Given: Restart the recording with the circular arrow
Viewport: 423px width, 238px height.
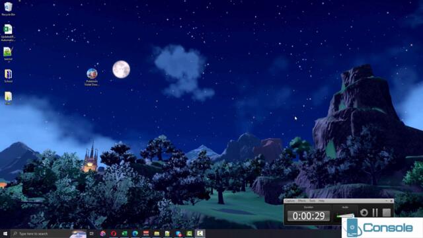Looking at the screenshot, I should (x=364, y=213).
